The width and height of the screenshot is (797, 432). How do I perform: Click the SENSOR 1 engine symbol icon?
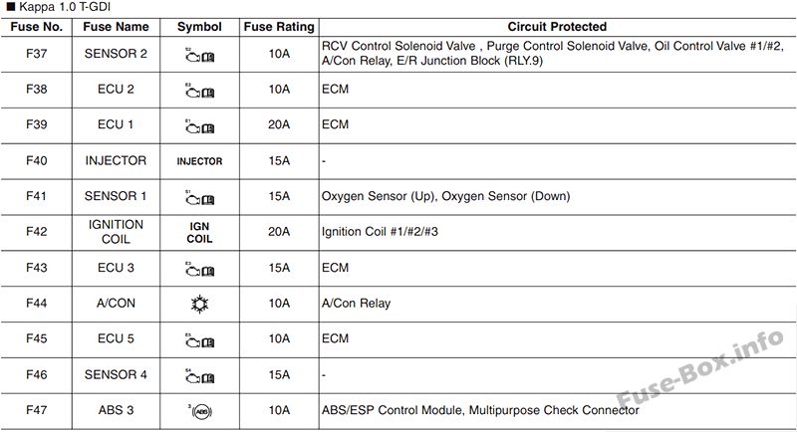pyautogui.click(x=200, y=198)
